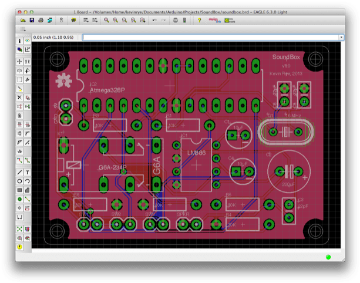Screen dimensions: 360x283
Task: Open the Errors warning icon
Action: [19, 247]
